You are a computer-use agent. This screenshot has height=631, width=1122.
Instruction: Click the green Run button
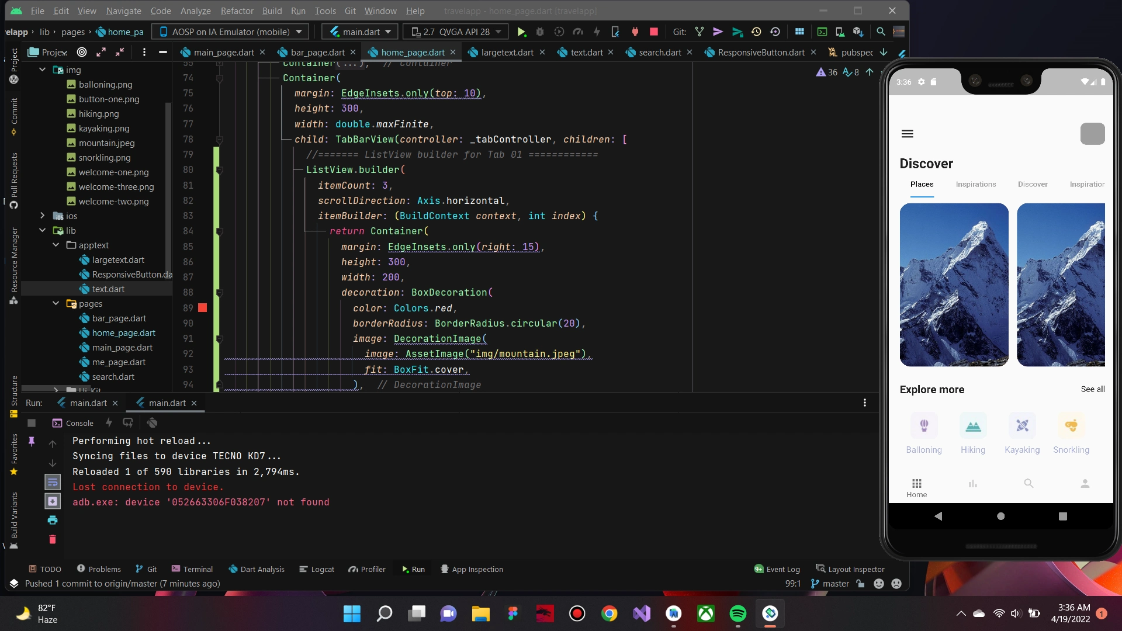tap(522, 32)
